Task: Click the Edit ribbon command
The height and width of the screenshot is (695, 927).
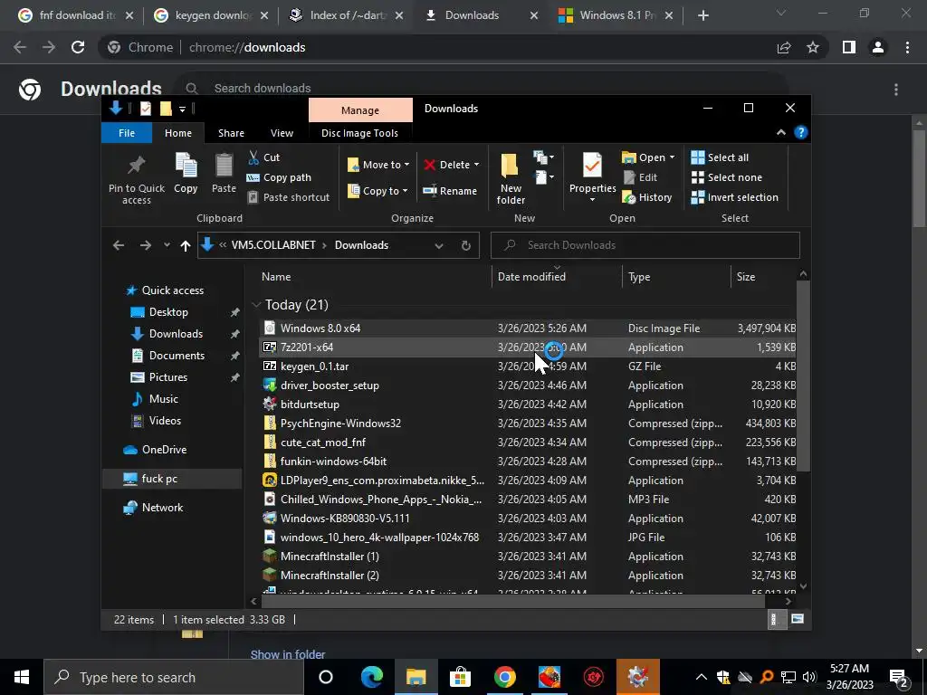Action: (x=640, y=177)
